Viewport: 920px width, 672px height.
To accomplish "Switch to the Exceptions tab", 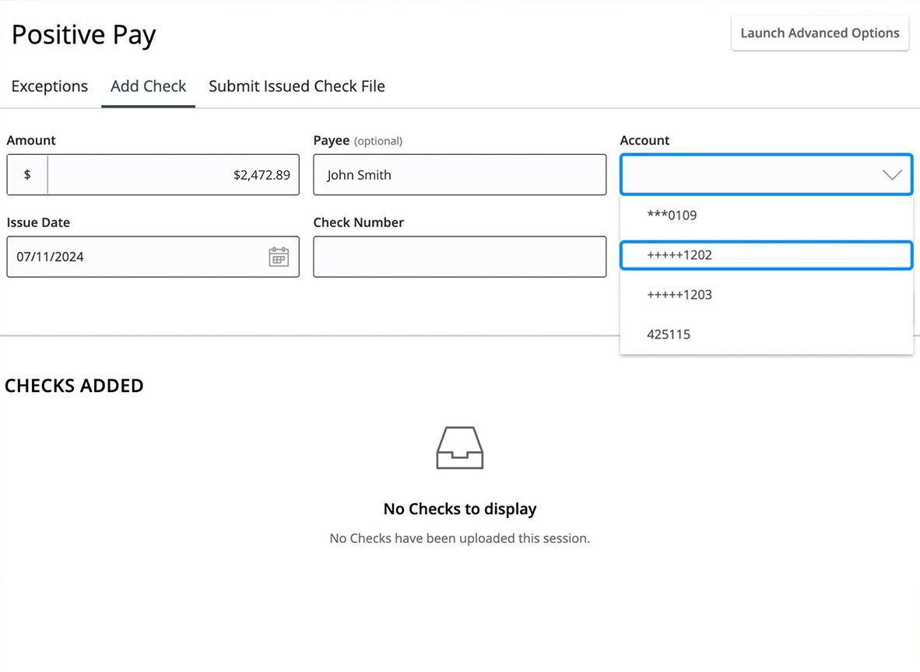I will pos(50,86).
